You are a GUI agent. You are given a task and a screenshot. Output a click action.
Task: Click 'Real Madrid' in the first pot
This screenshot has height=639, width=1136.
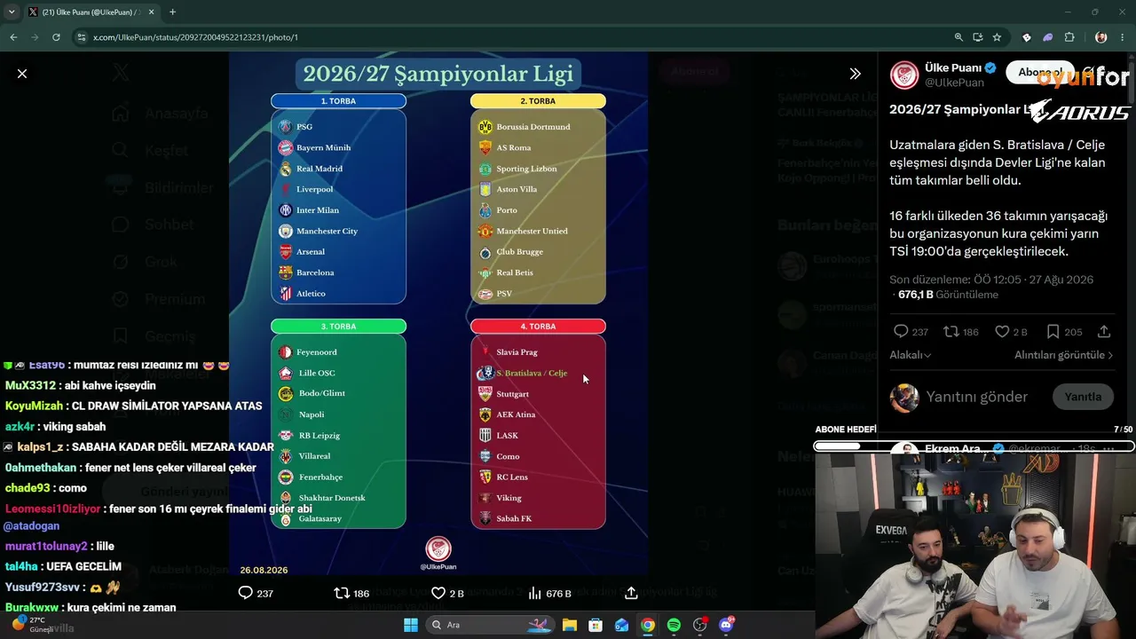click(x=319, y=169)
